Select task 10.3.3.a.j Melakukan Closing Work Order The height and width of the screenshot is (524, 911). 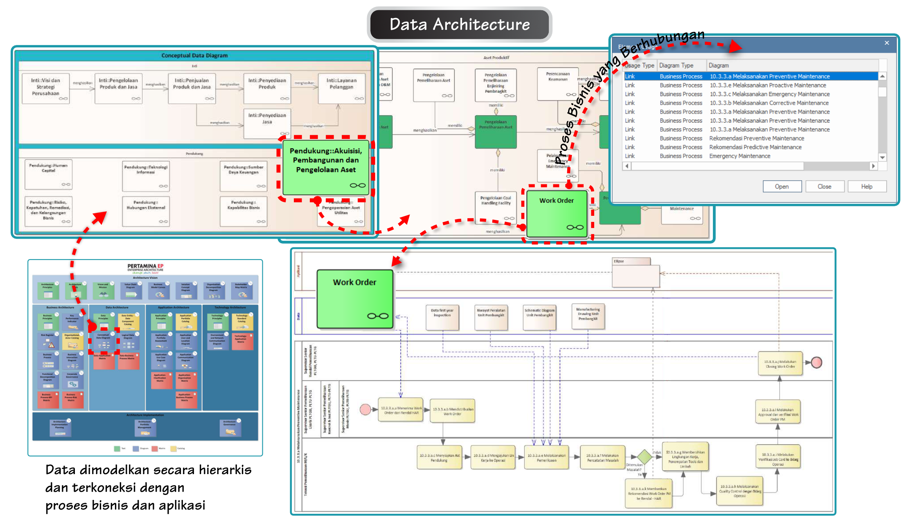(x=780, y=364)
